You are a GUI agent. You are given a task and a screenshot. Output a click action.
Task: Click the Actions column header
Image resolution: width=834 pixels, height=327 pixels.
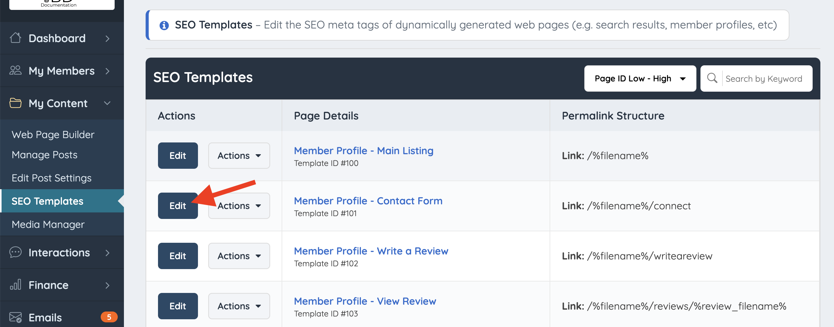click(x=177, y=116)
